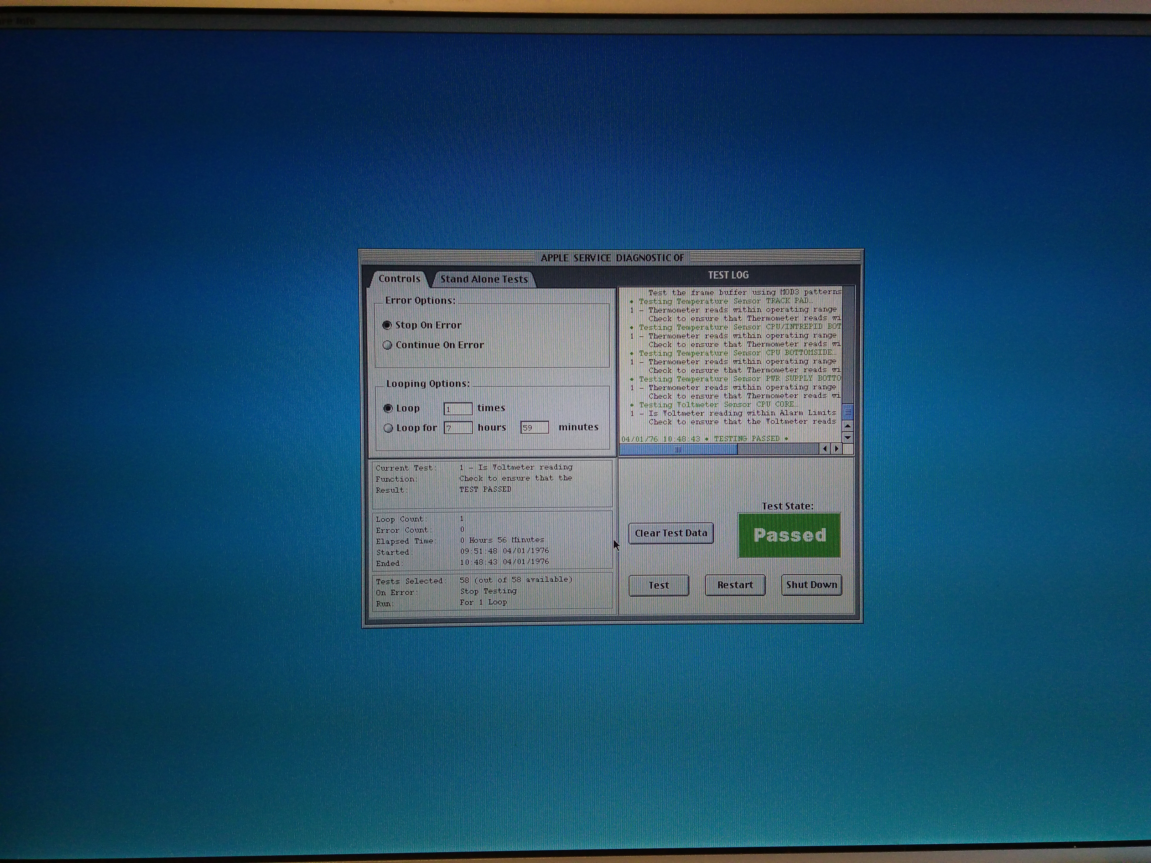1151x863 pixels.
Task: Click the vertical scrollbar thumb in test log
Action: [848, 412]
